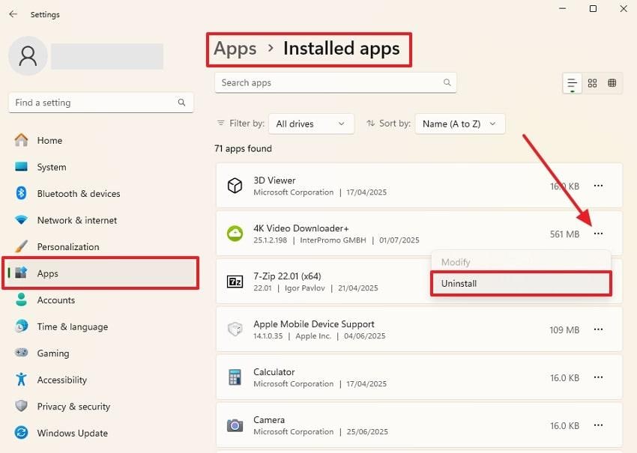Image resolution: width=637 pixels, height=453 pixels.
Task: Choose Uninstall from the context menu
Action: [x=521, y=283]
